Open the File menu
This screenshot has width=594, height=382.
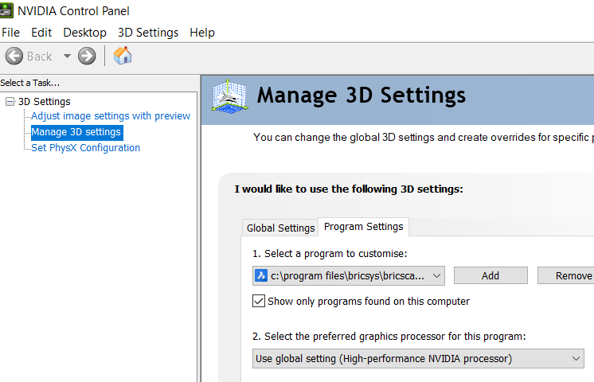[11, 33]
